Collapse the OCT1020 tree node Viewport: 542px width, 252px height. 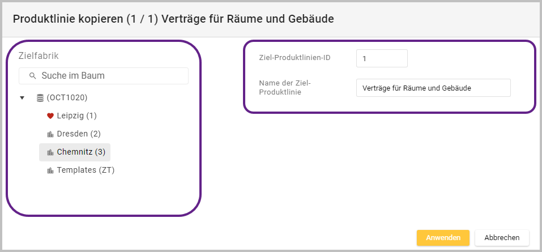(x=22, y=98)
